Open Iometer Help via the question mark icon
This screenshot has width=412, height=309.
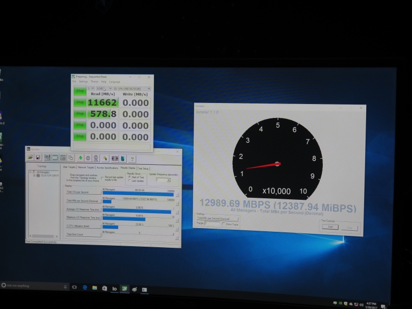click(132, 159)
